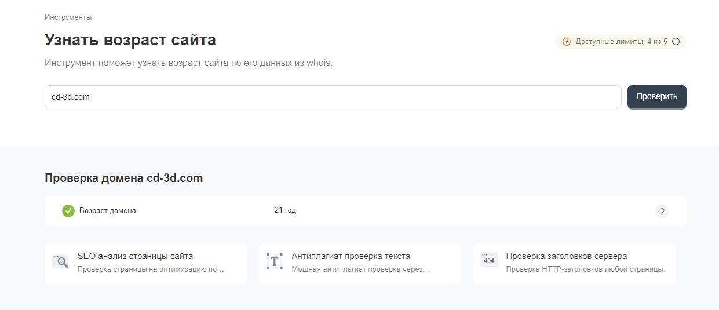Open the Проверка заголовков сервера link
Image resolution: width=719 pixels, height=310 pixels.
(566, 256)
